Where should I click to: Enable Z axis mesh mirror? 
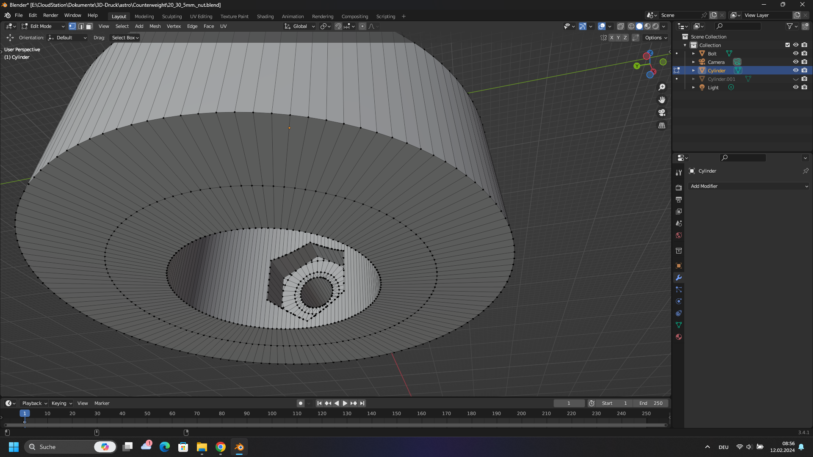[x=625, y=38]
